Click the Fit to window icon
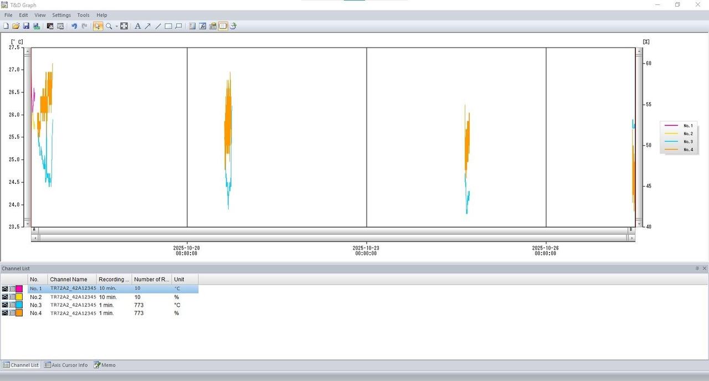This screenshot has width=709, height=381. (x=124, y=26)
